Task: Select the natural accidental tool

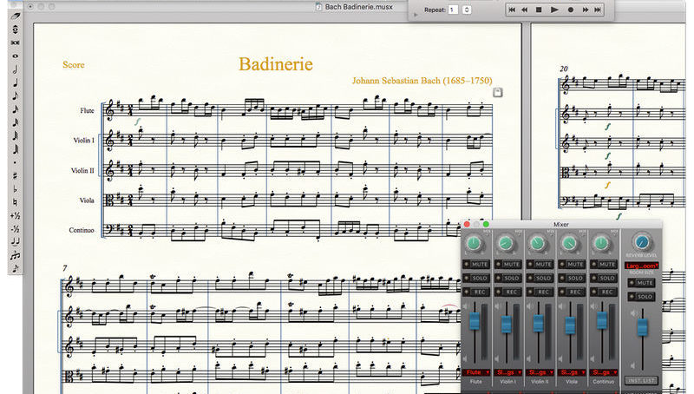Action: [x=15, y=202]
